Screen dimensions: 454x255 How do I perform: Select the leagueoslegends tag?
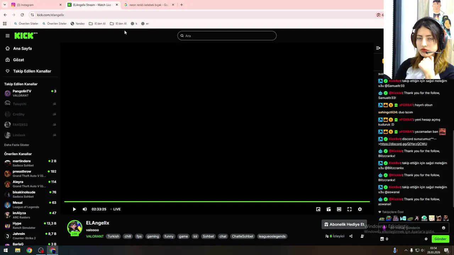coord(272,237)
